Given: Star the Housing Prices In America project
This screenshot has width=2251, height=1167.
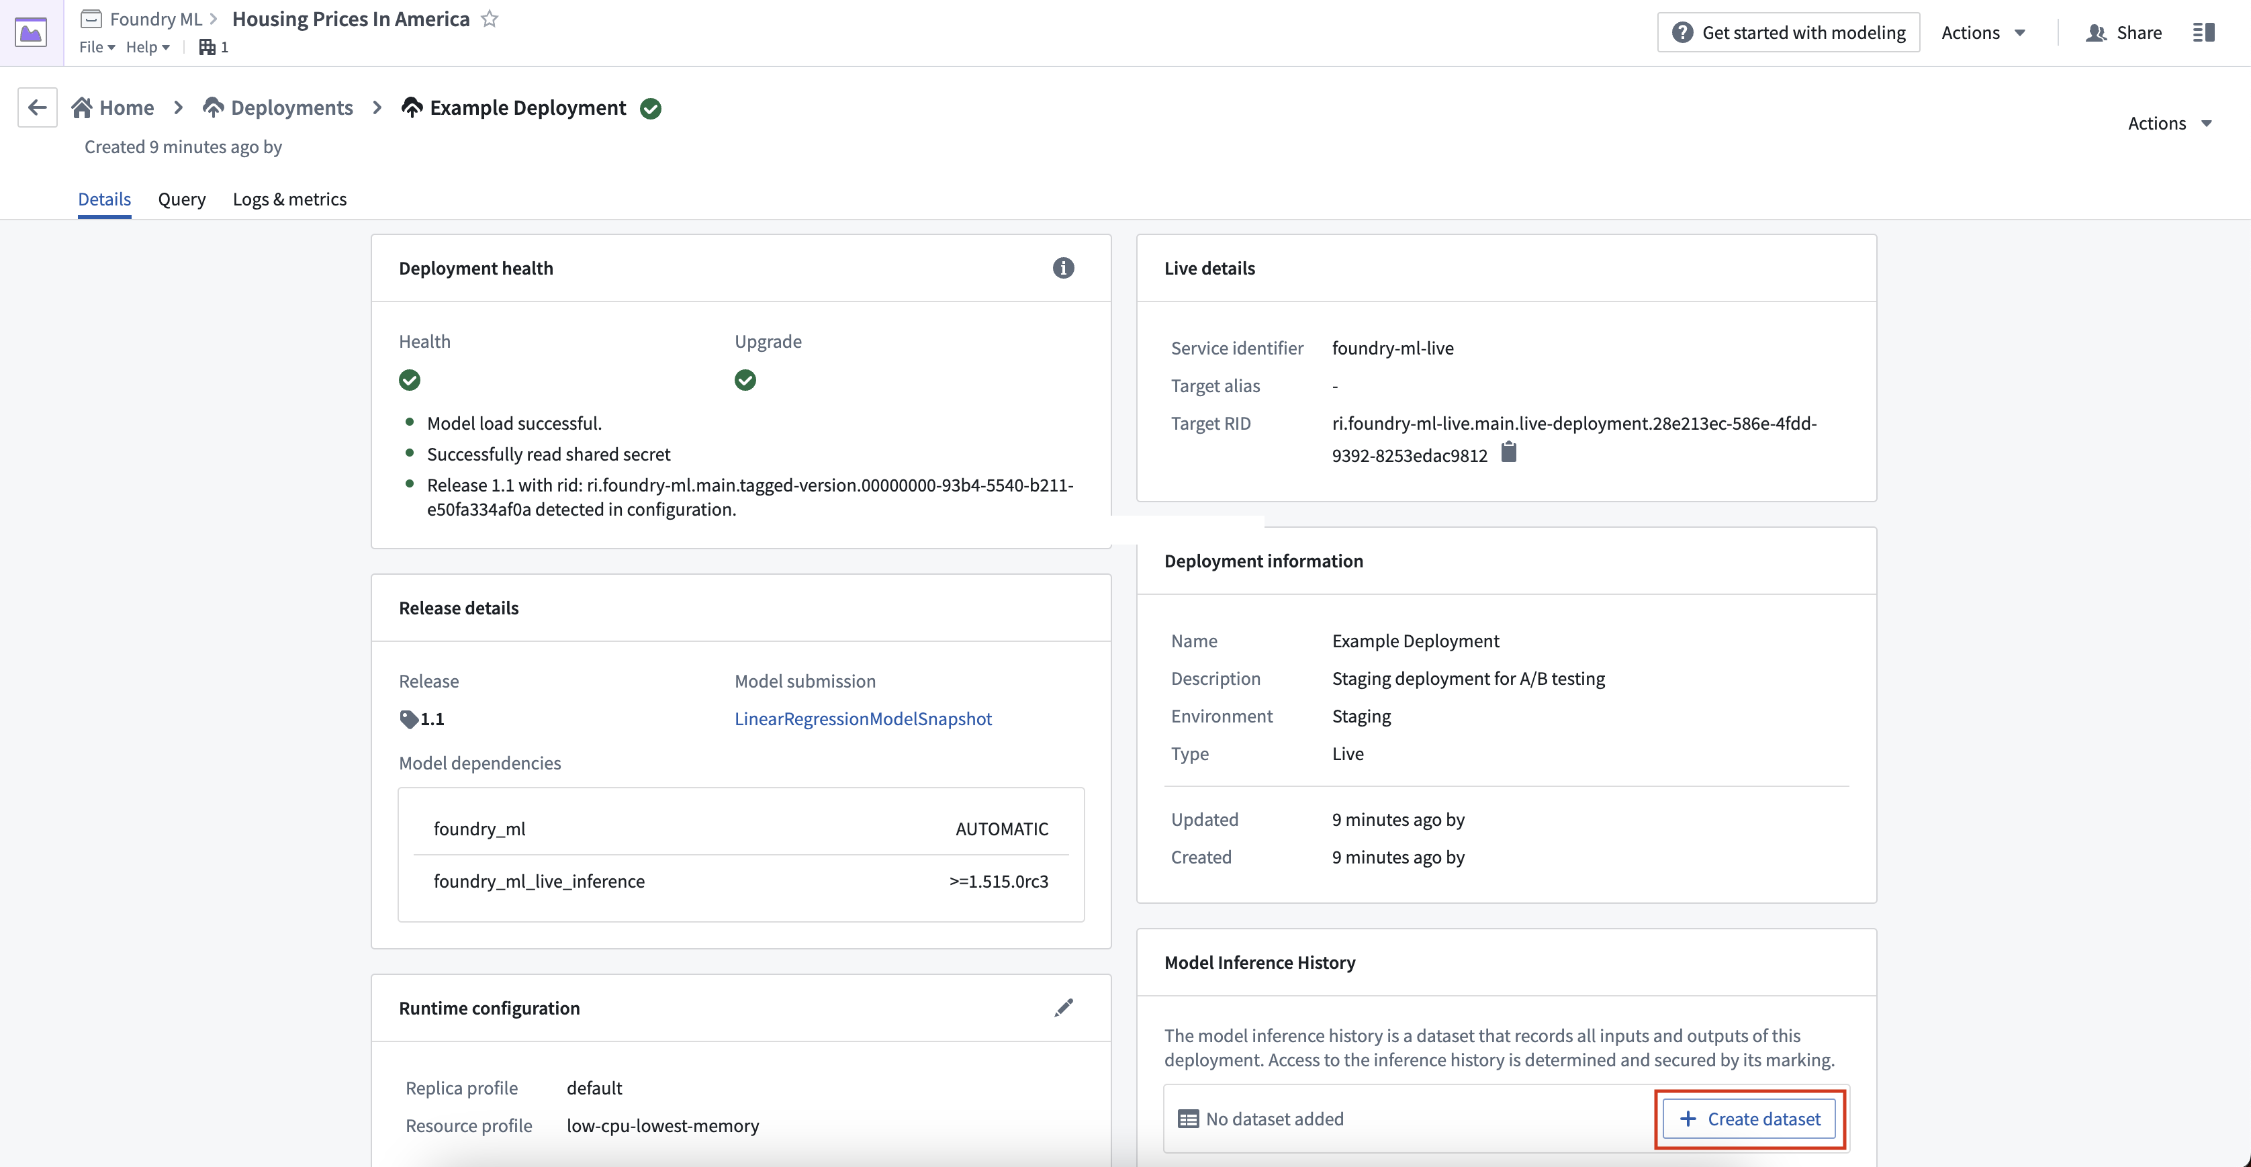Looking at the screenshot, I should click(490, 18).
